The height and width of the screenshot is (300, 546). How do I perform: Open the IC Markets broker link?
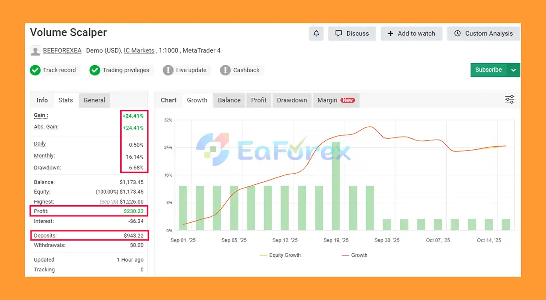139,50
